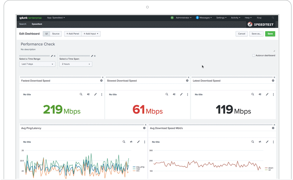Click the chart type icon in Avg Download Speed panel

click(x=259, y=142)
